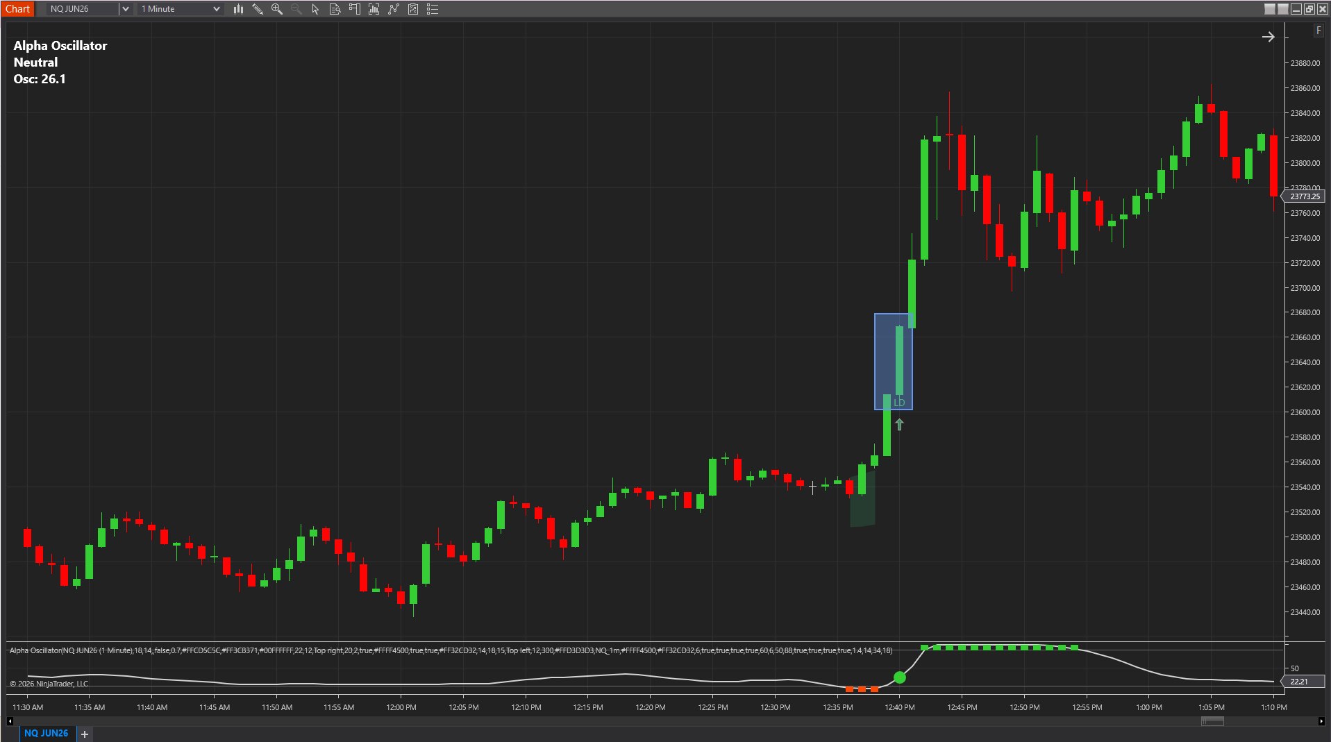Click the 'Alpha Oscillator' title text

pyautogui.click(x=60, y=46)
